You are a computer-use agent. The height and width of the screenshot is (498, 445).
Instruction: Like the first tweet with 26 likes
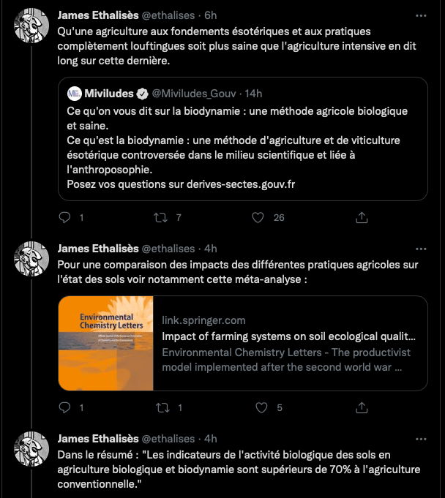[258, 218]
